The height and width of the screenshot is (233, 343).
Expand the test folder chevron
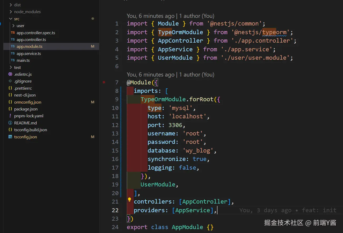[x=11, y=68]
